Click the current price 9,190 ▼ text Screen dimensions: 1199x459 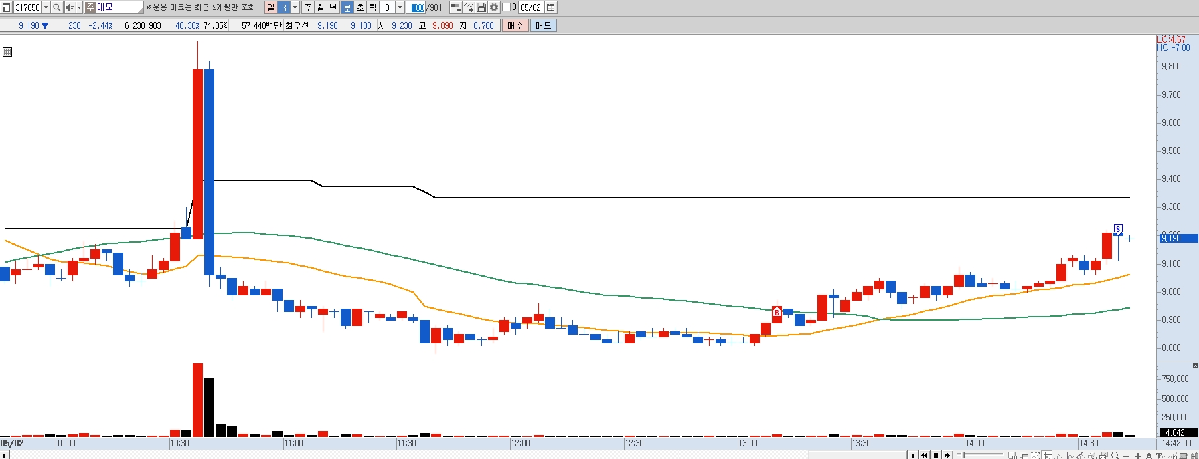33,25
